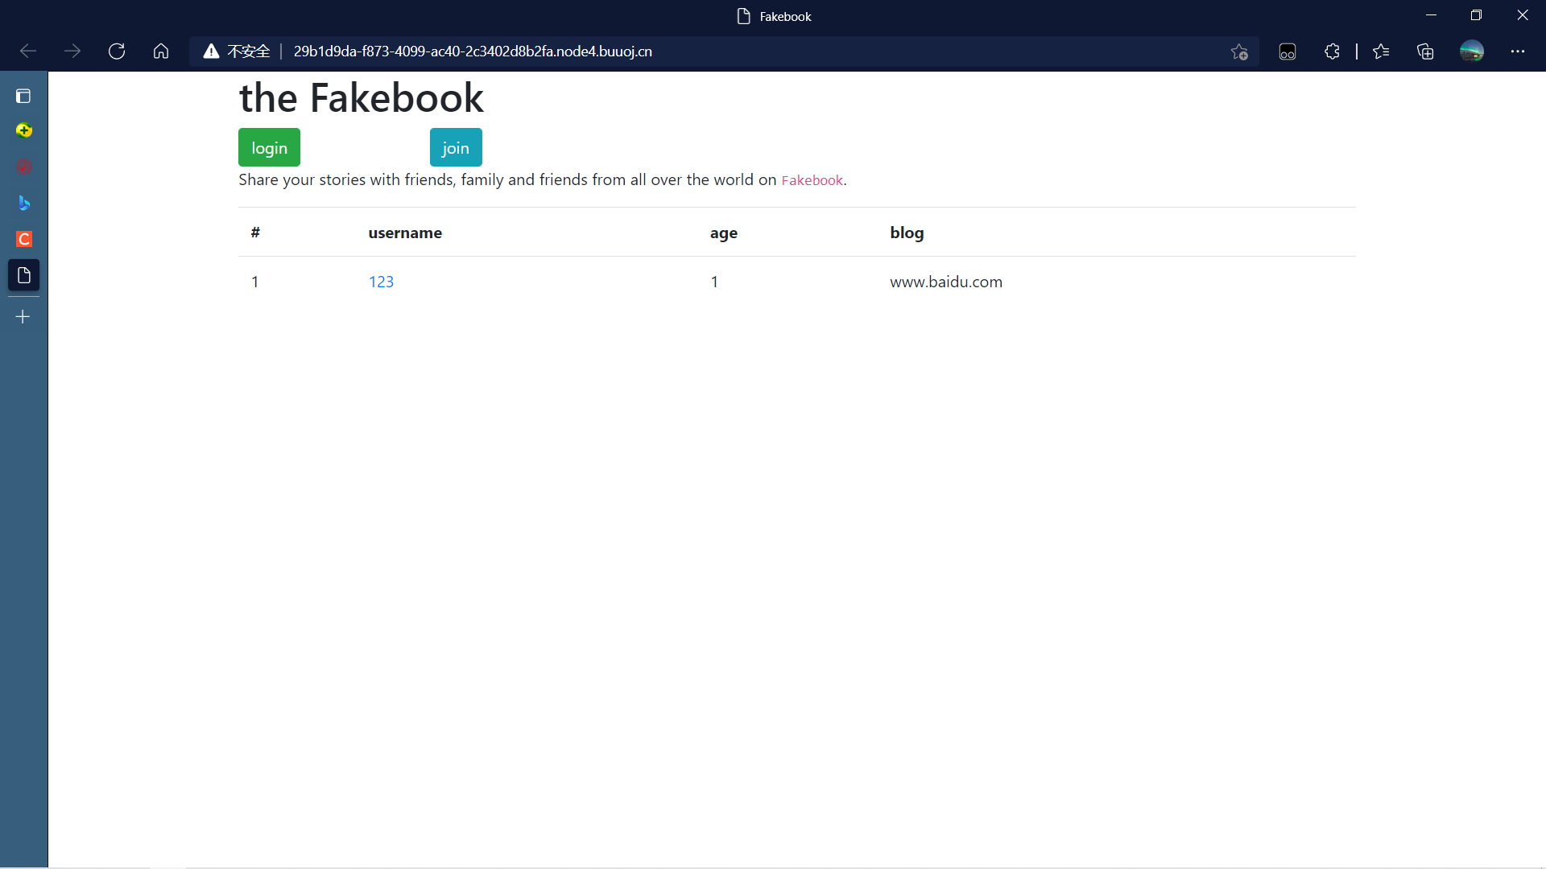
Task: View the not secure site warning
Action: (237, 51)
